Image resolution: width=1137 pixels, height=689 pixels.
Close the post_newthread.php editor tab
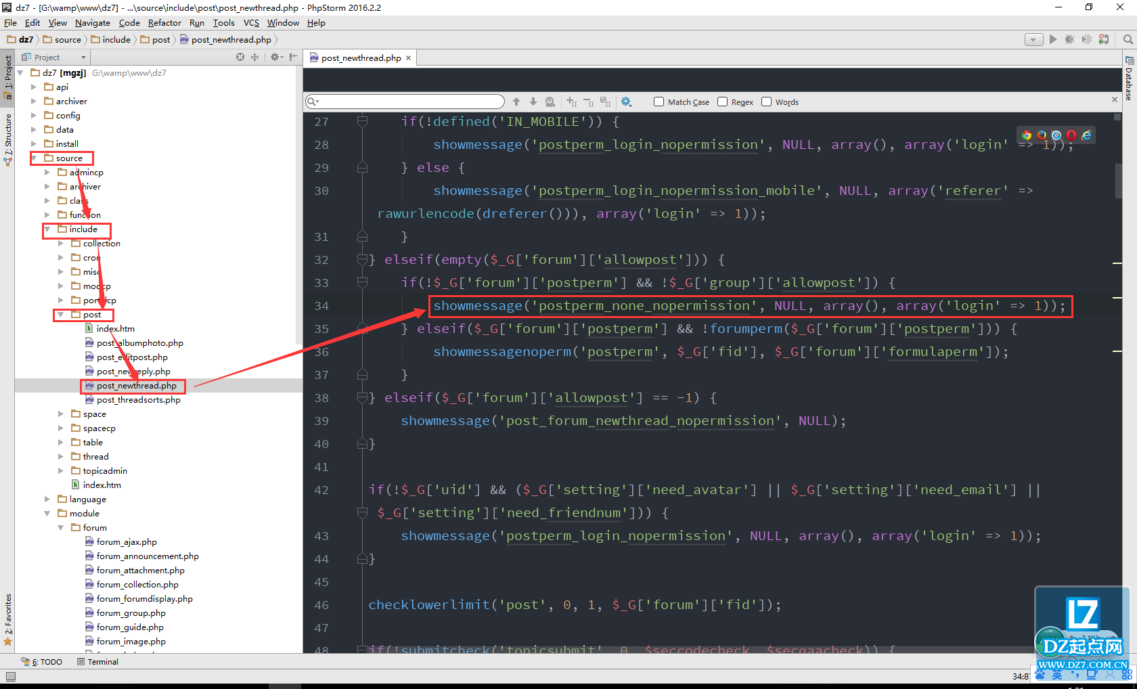point(408,58)
